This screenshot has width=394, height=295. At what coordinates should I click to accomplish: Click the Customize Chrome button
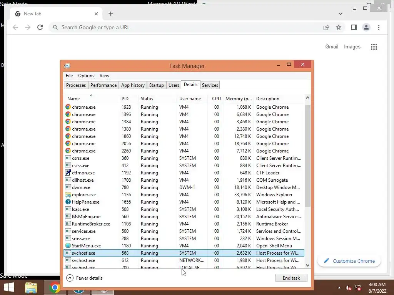[349, 261]
